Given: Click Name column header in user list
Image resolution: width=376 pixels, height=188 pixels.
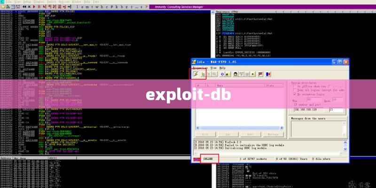Looking at the screenshot, I should 240,86.
